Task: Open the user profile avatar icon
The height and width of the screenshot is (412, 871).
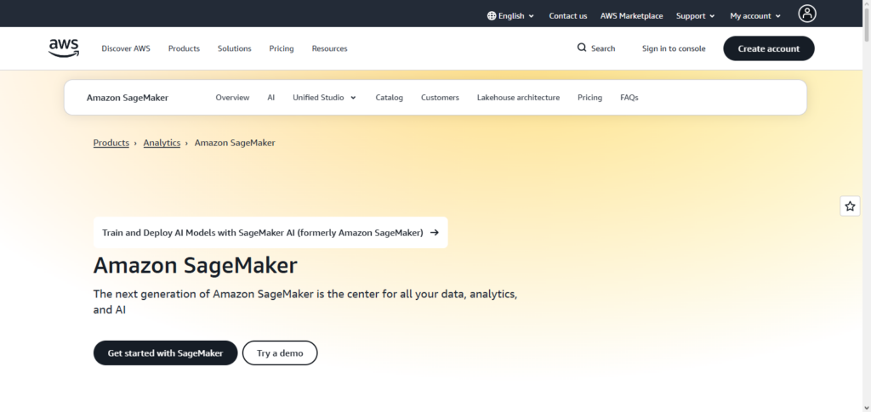Action: pyautogui.click(x=806, y=14)
